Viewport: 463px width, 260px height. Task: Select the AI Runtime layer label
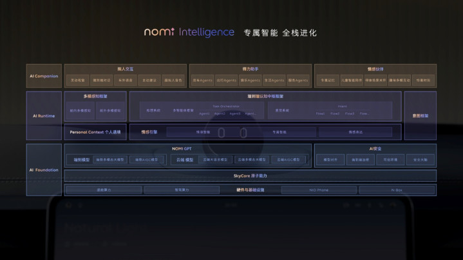click(x=44, y=115)
